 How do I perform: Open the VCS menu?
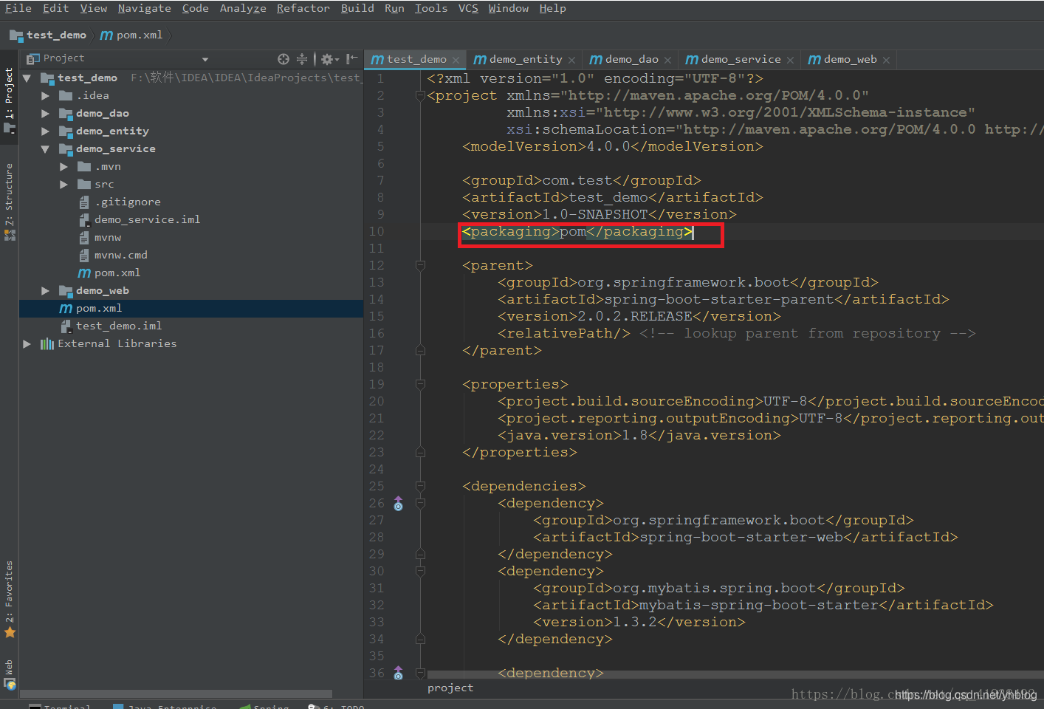pyautogui.click(x=468, y=8)
